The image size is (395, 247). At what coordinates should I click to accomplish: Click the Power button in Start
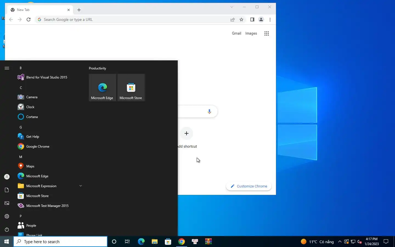pos(7,229)
